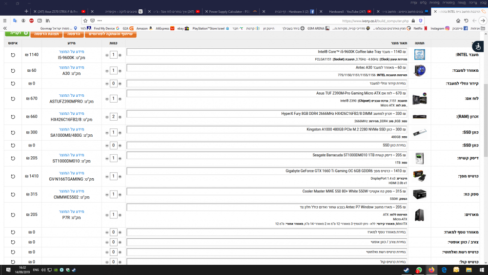488x275 pixels.
Task: Increase quantity of HyperX RAM
Action: coord(120,117)
